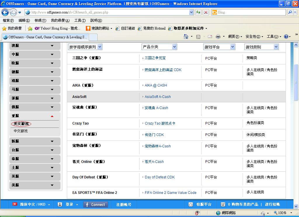Image resolution: width=299 pixels, height=217 pixels.
Task: Click the Read mail envelope icon
Action: [x=210, y=37]
